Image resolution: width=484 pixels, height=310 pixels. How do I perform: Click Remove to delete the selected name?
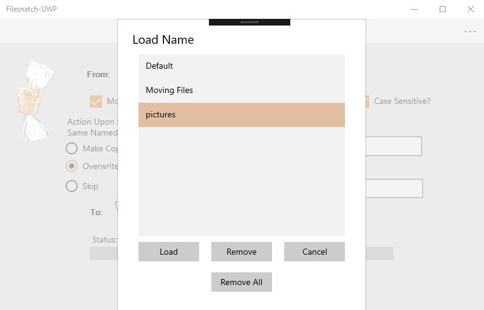click(241, 252)
